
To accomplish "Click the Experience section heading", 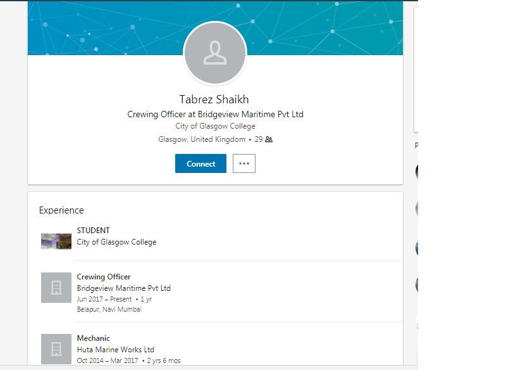I will pyautogui.click(x=61, y=210).
